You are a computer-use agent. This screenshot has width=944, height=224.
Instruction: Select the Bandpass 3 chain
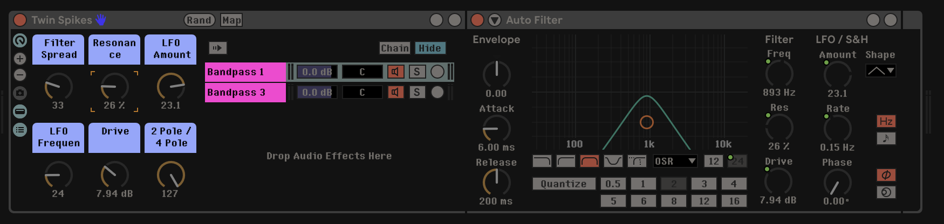[x=245, y=92]
